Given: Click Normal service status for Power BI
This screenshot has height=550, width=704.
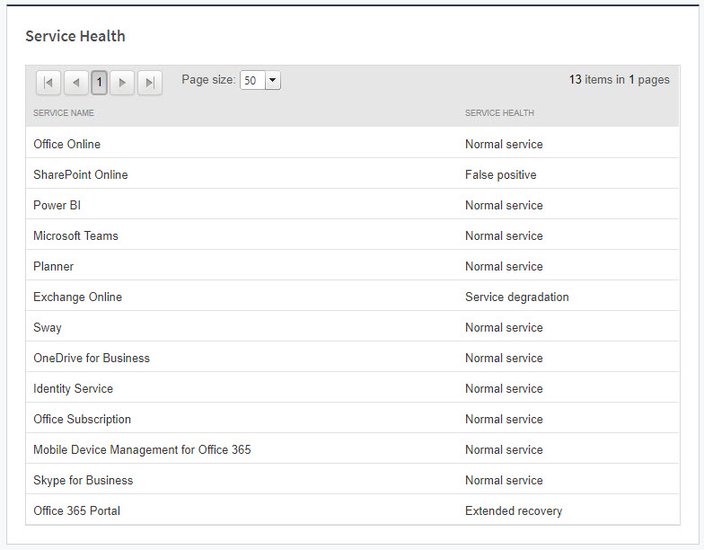Looking at the screenshot, I should [x=504, y=205].
